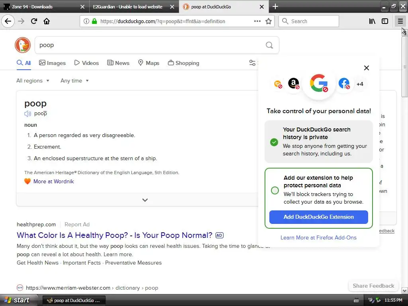
Task: Click the healthprep.com ad domain
Action: 36,225
